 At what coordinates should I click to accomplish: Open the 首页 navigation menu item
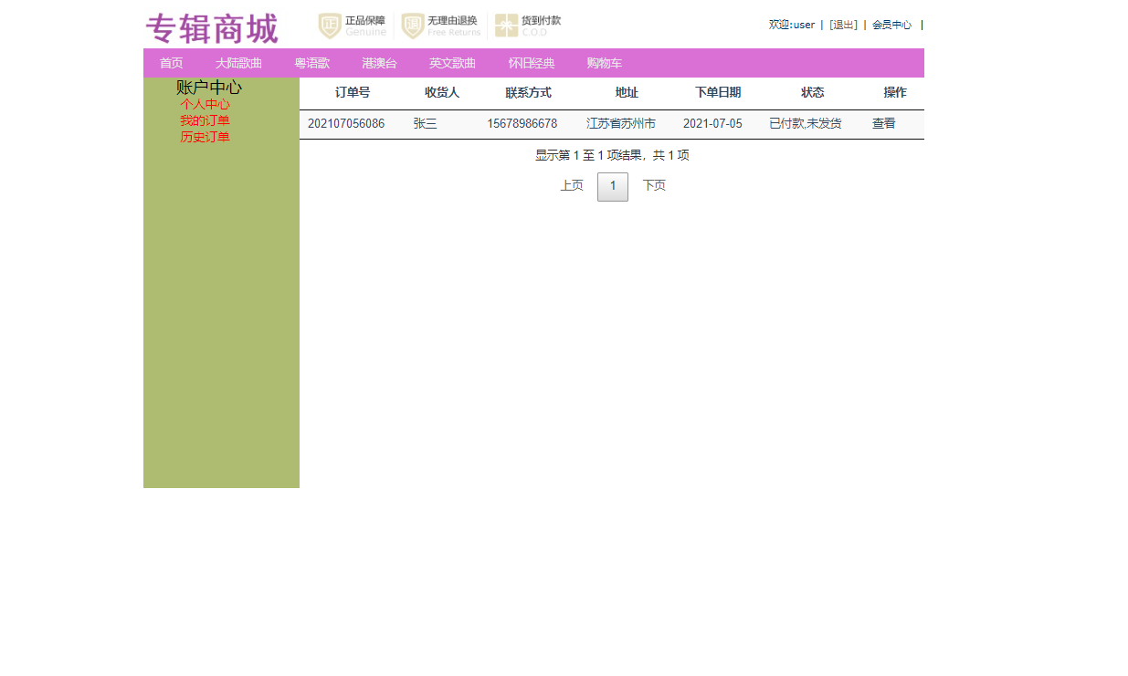(x=170, y=63)
